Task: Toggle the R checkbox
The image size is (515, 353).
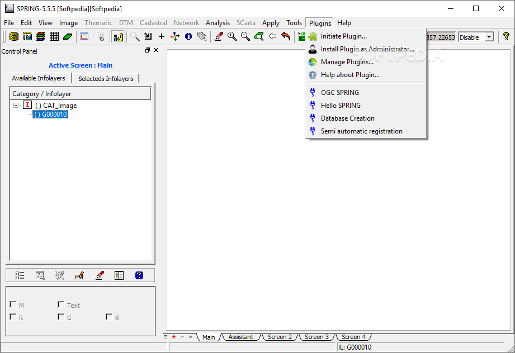Action: pyautogui.click(x=13, y=317)
